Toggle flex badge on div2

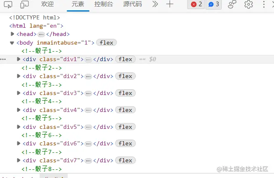(x=125, y=76)
